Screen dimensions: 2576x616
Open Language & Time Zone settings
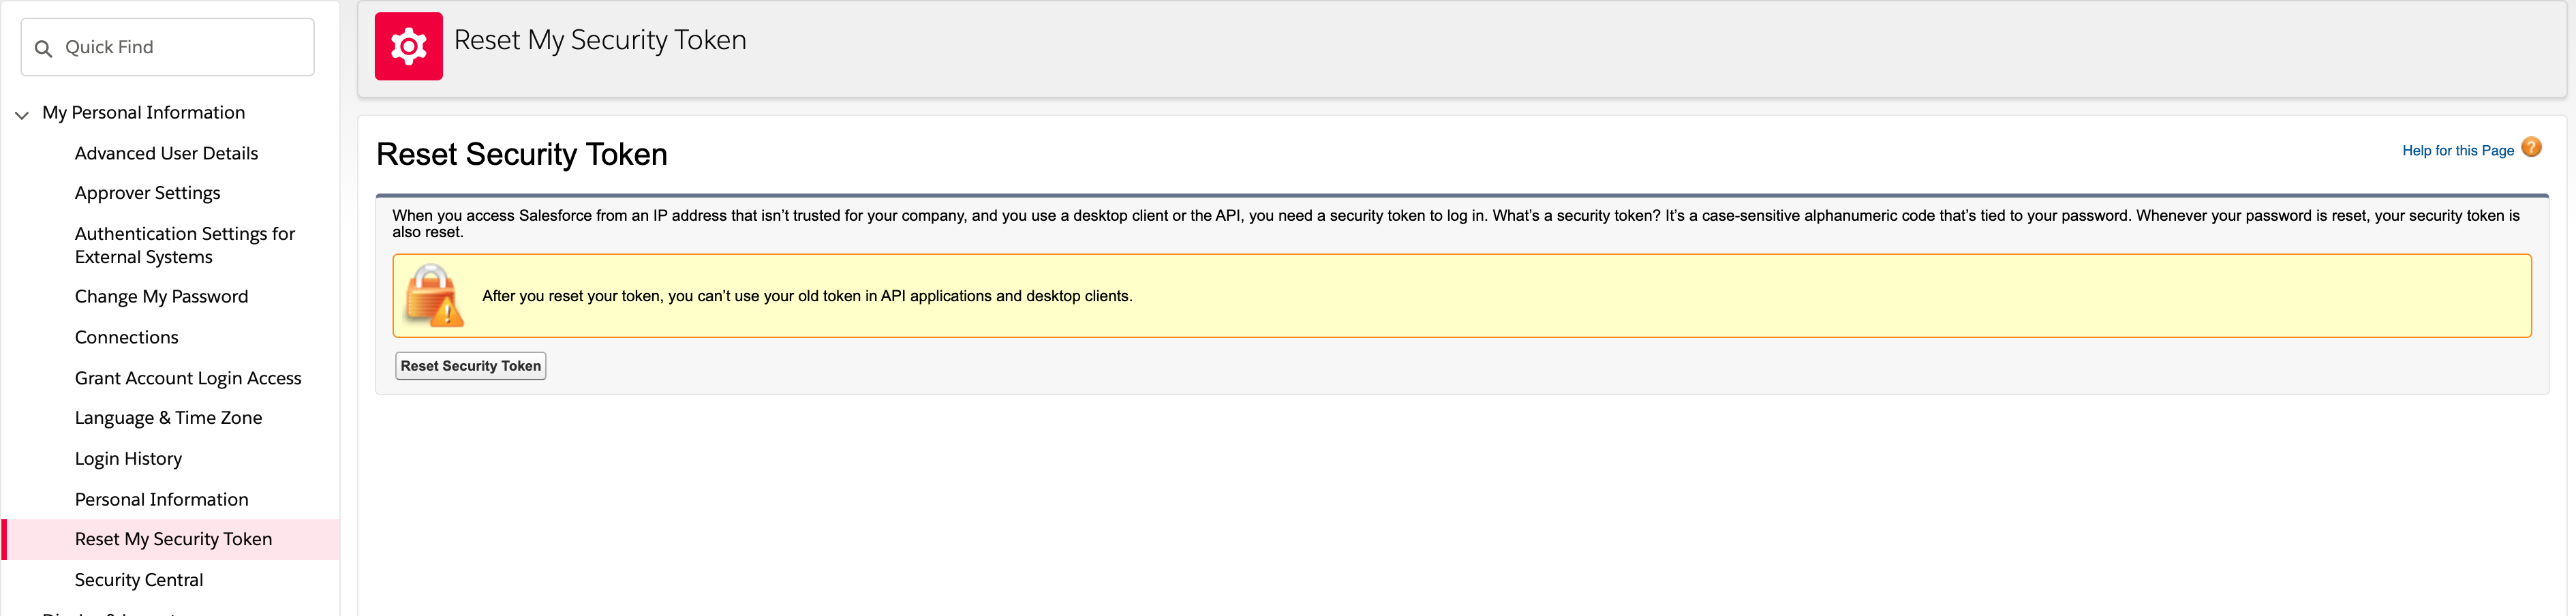168,418
